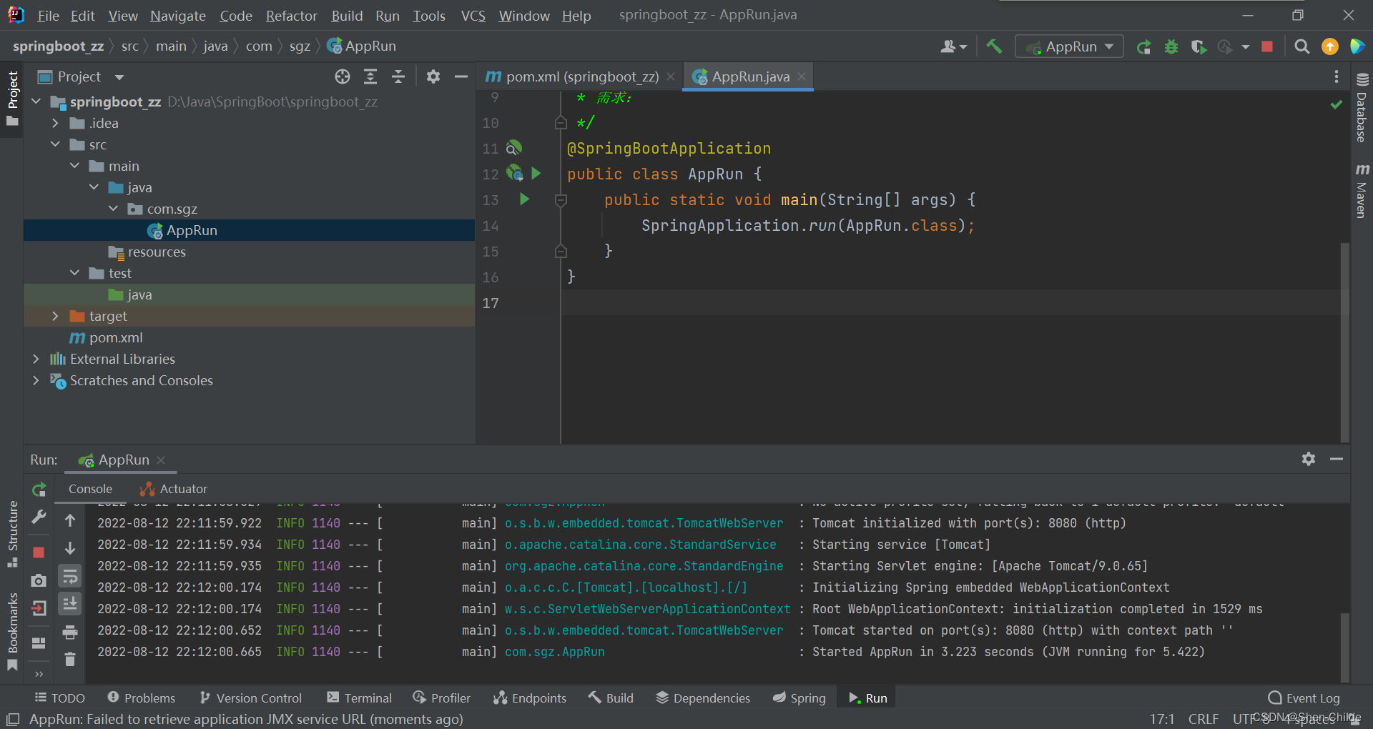1373x729 pixels.
Task: Click the Debug AppRun bug icon
Action: (1171, 46)
